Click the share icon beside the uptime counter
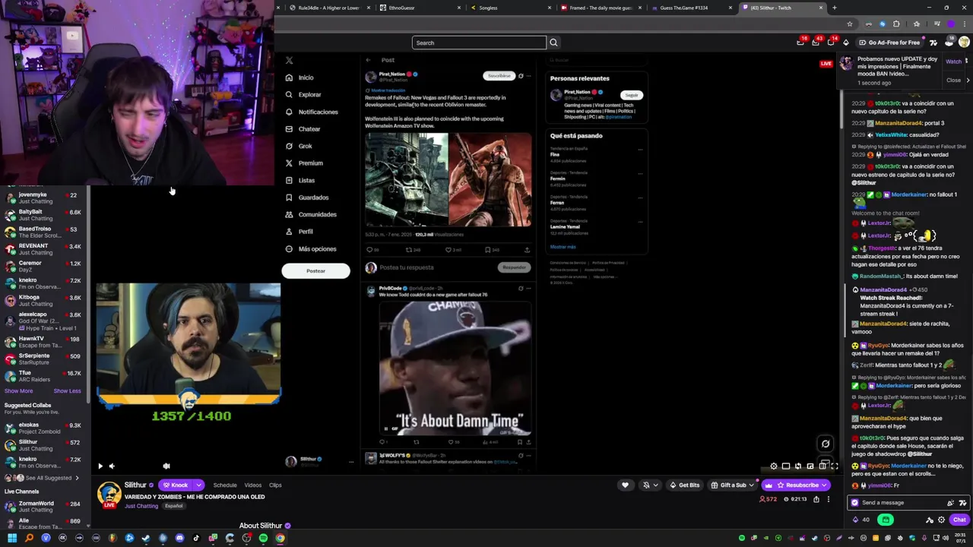This screenshot has width=973, height=547. pyautogui.click(x=816, y=499)
